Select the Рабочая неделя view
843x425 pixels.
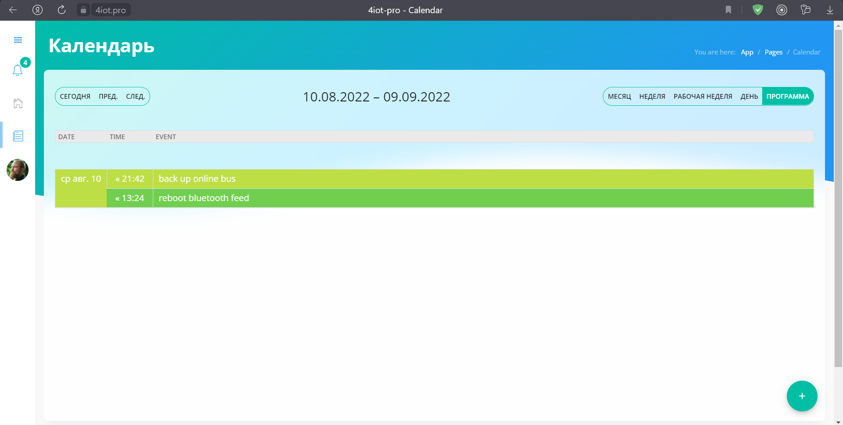click(702, 97)
